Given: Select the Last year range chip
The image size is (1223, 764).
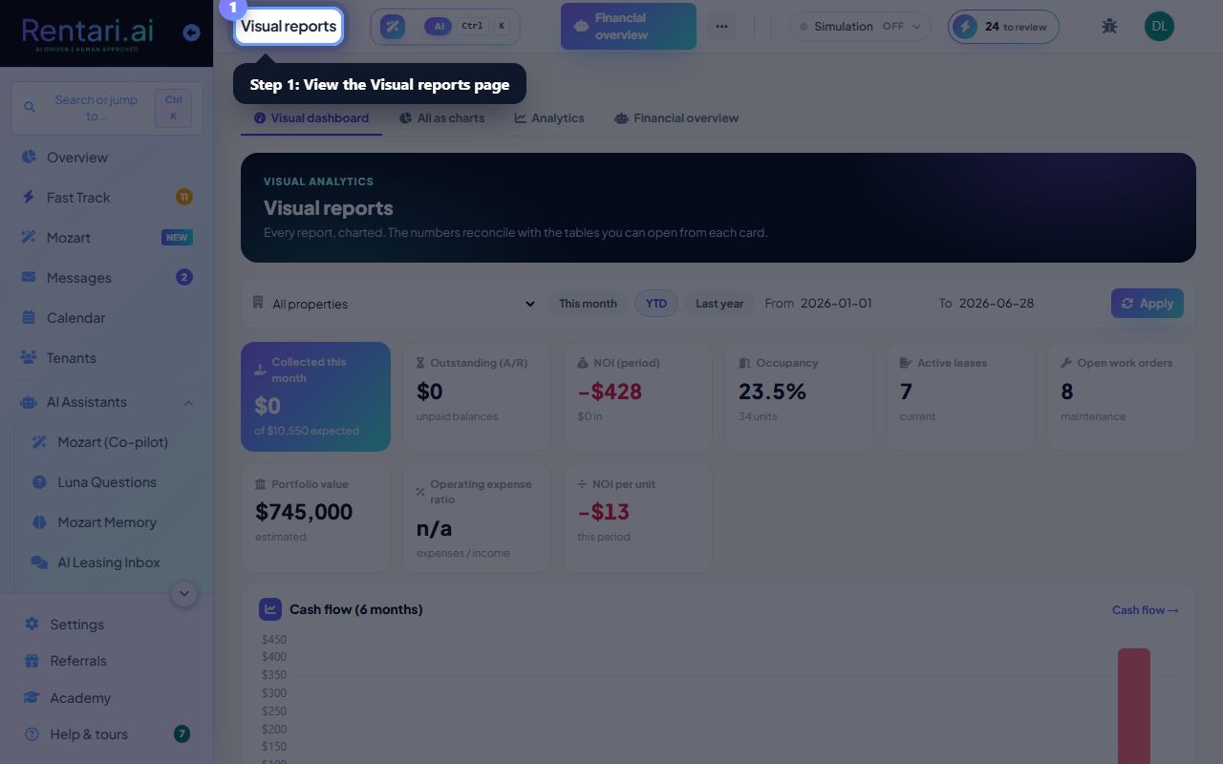Looking at the screenshot, I should pyautogui.click(x=719, y=304).
